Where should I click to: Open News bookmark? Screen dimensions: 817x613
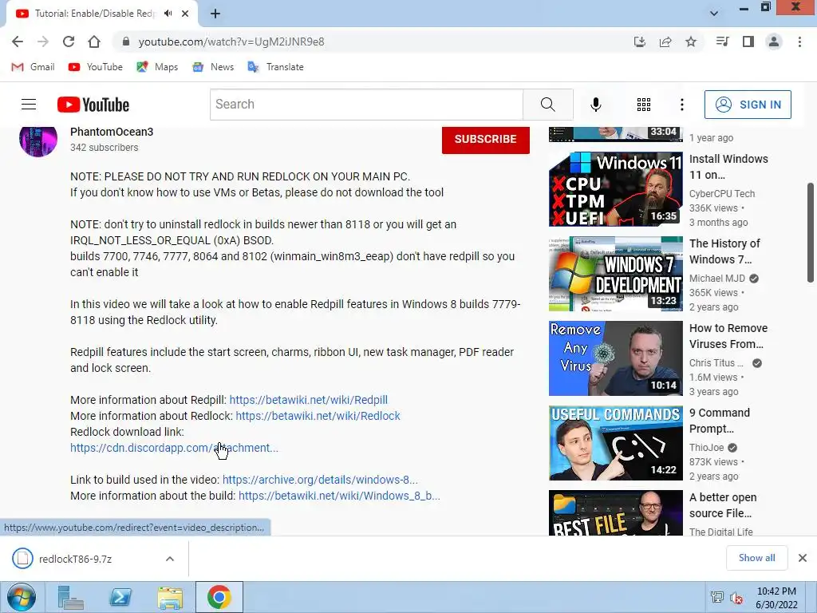pyautogui.click(x=212, y=67)
